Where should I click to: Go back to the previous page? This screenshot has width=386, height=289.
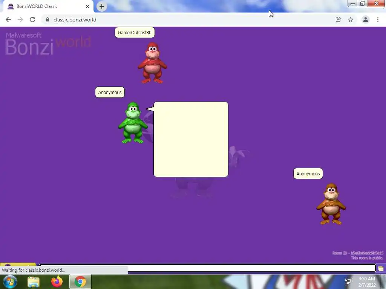8,20
